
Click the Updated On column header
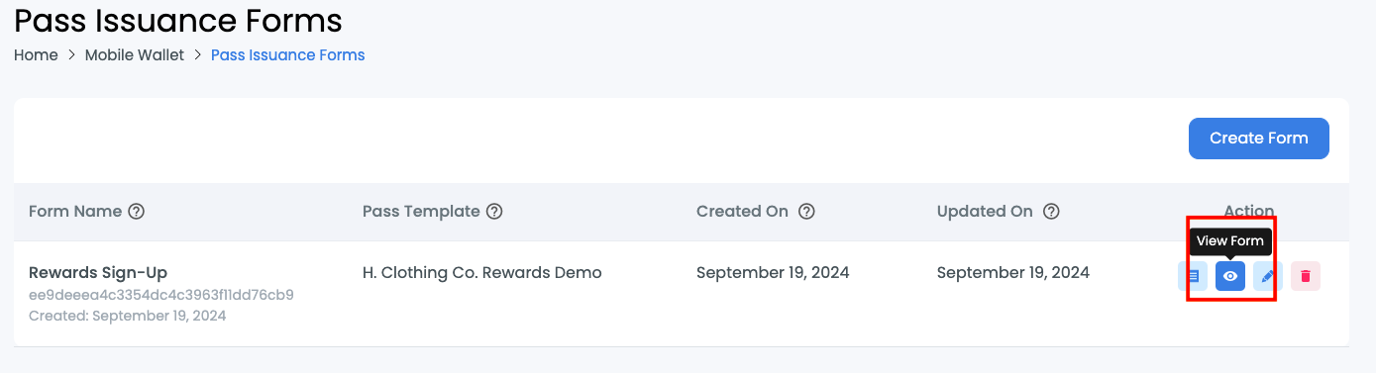985,211
